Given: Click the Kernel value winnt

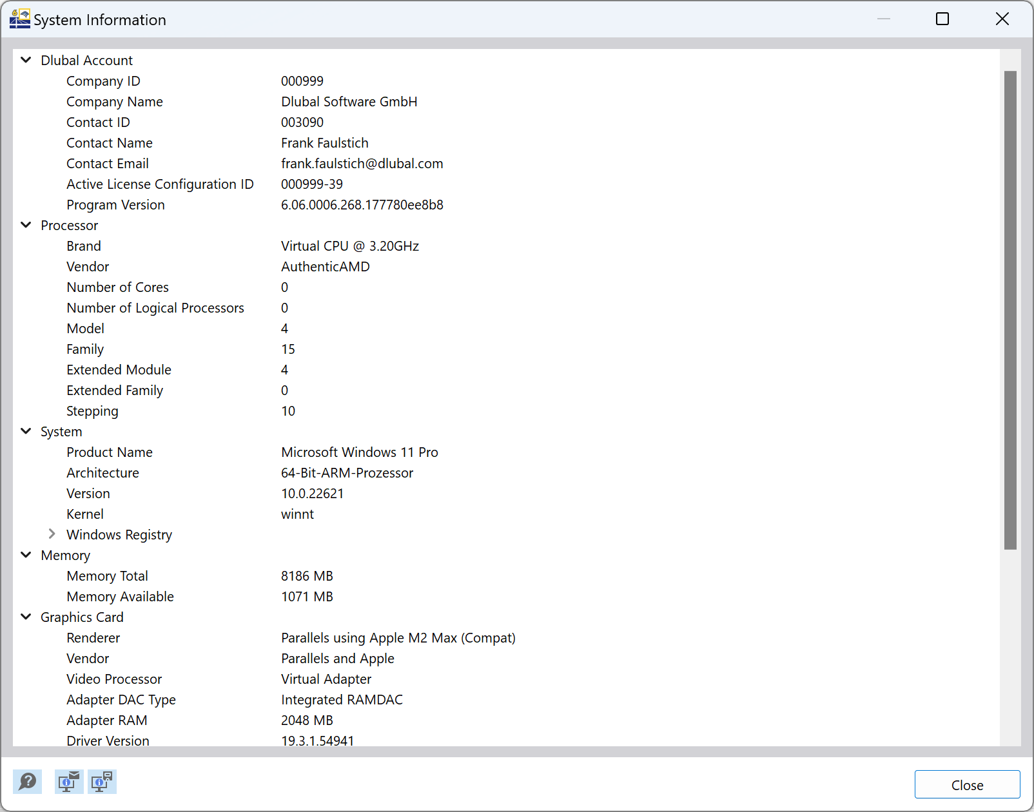Looking at the screenshot, I should click(297, 514).
